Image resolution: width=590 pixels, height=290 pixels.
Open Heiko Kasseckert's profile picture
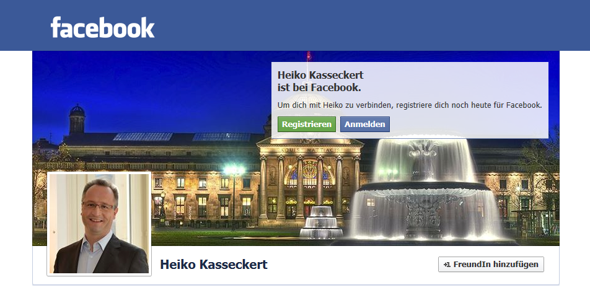(x=99, y=224)
